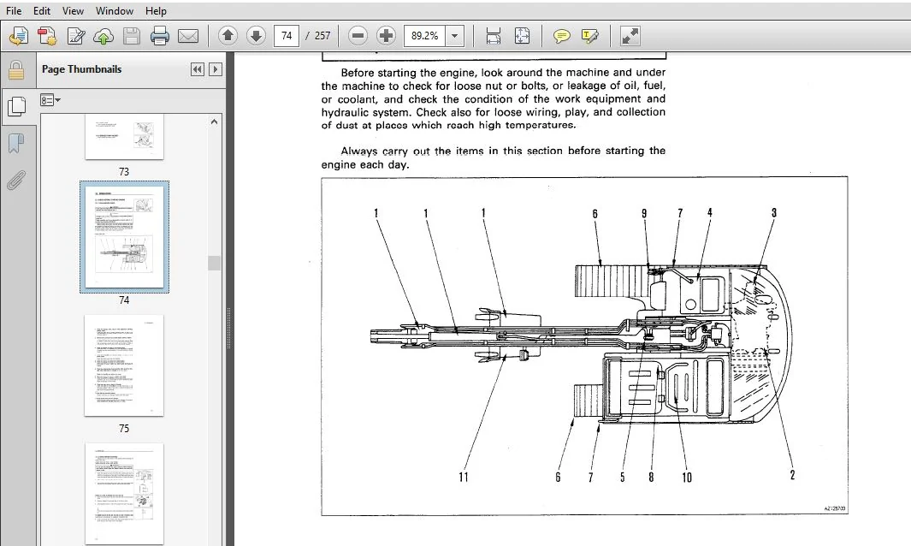Click the Add sticky note comment icon
The image size is (911, 546).
pos(561,37)
